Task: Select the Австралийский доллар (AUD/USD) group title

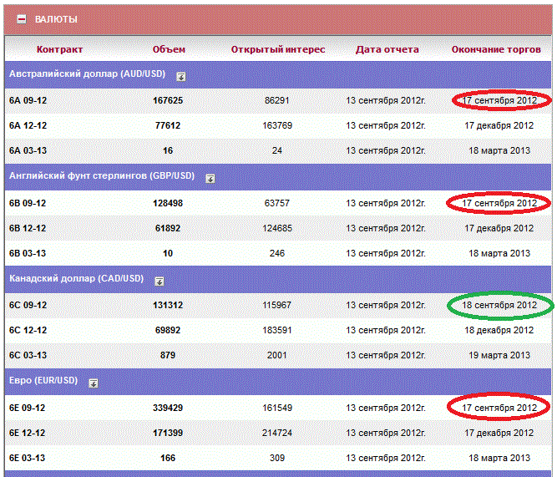Action: point(88,74)
